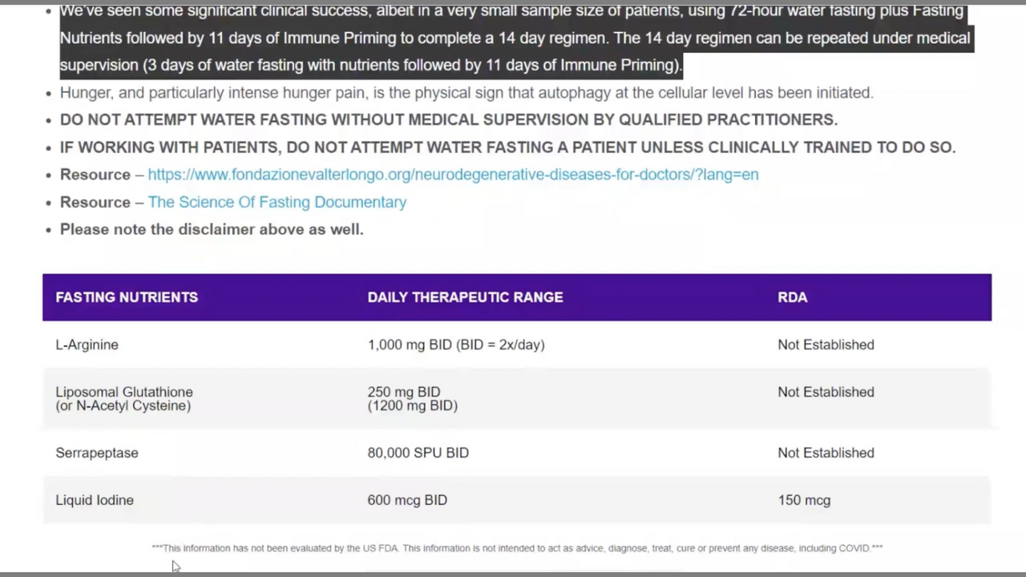This screenshot has width=1026, height=577.
Task: Select the 80,000 SPU BID dosage
Action: pyautogui.click(x=418, y=453)
